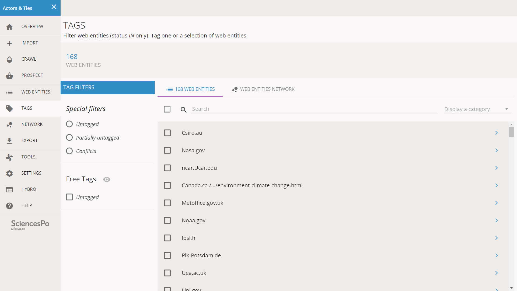Click the Export download icon
This screenshot has height=291, width=517.
point(9,141)
